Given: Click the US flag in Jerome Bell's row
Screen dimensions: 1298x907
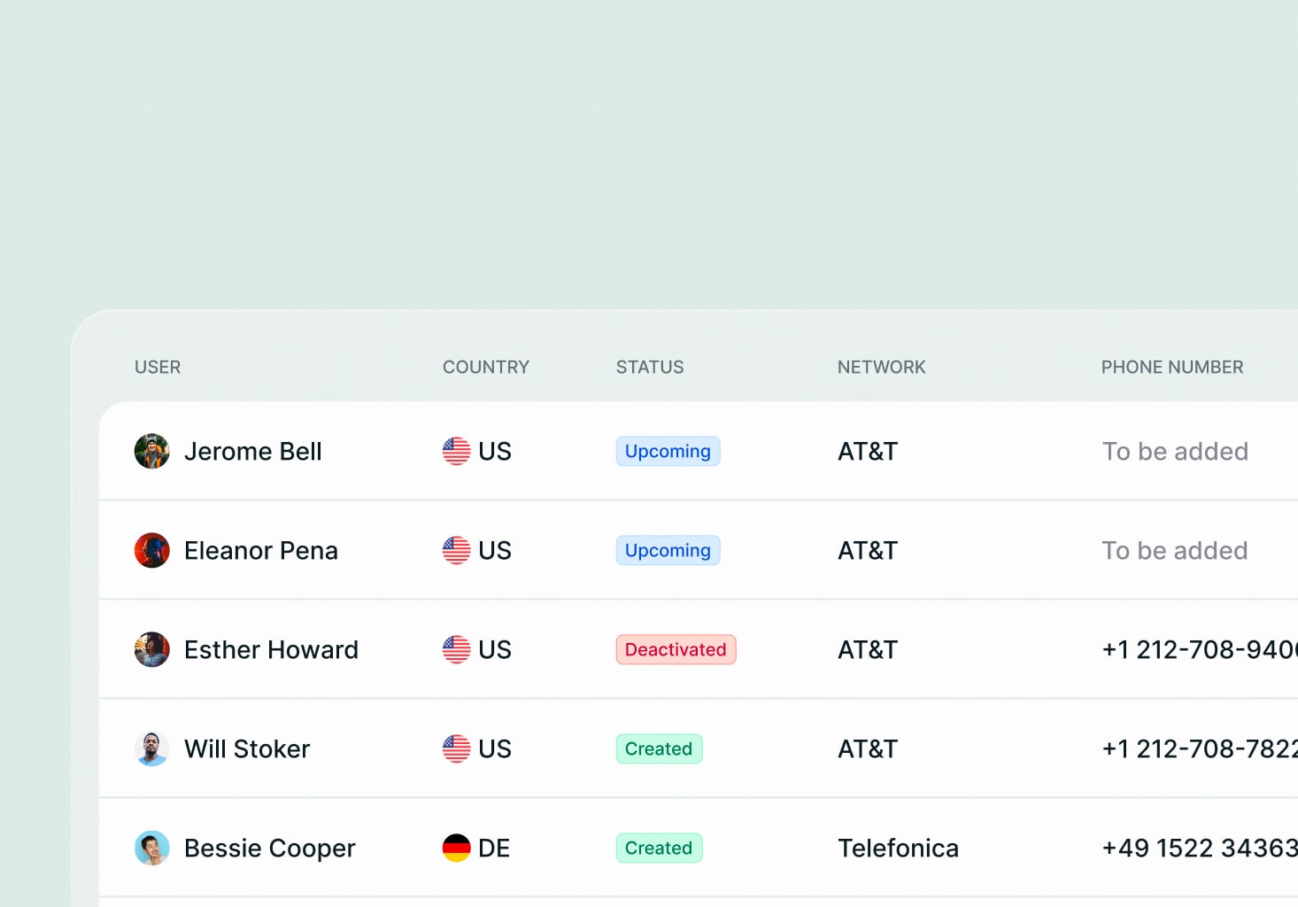Looking at the screenshot, I should click(456, 451).
